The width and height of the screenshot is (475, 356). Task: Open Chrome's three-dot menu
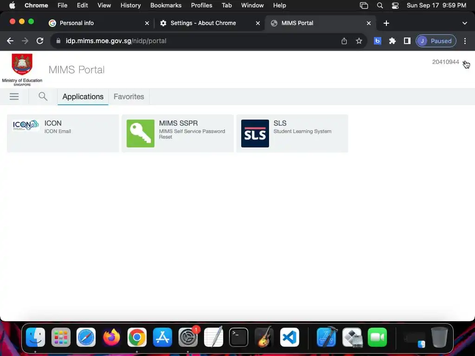[x=465, y=41]
